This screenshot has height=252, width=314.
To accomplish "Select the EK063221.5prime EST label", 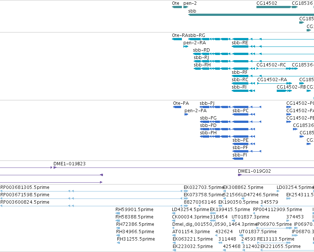I will pos(193,239).
